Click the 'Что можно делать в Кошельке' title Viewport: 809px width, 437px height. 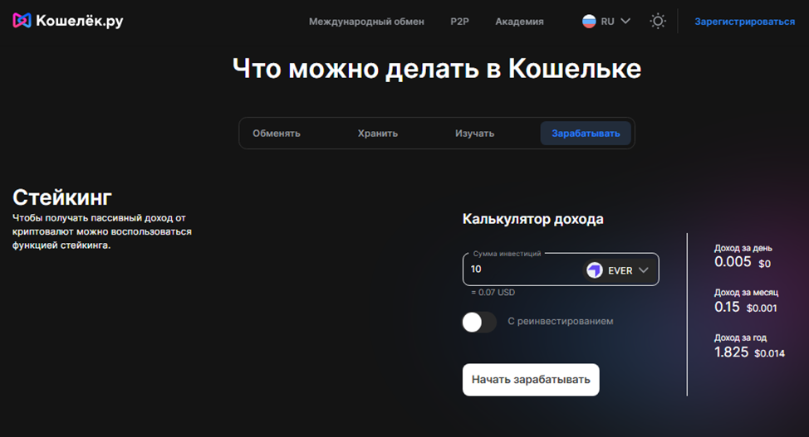[437, 69]
